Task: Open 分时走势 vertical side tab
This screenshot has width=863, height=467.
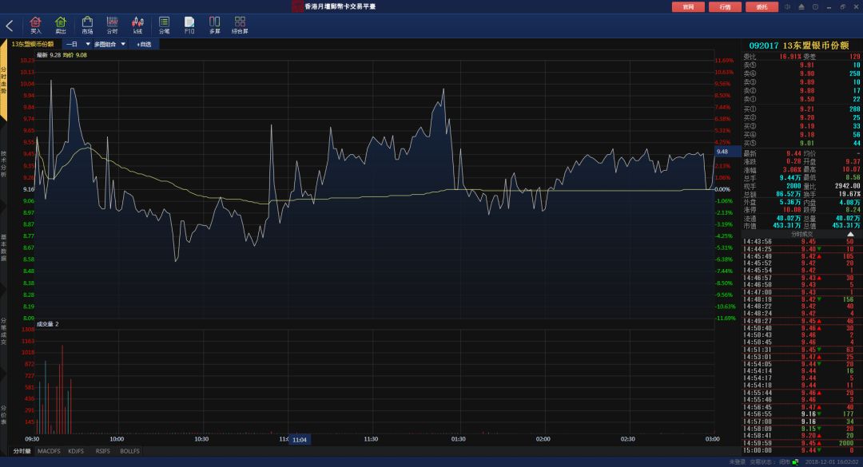Action: (x=3, y=81)
